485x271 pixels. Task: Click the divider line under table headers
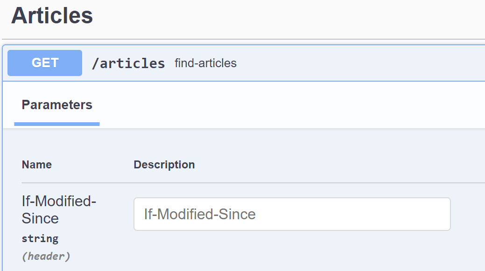[252, 183]
